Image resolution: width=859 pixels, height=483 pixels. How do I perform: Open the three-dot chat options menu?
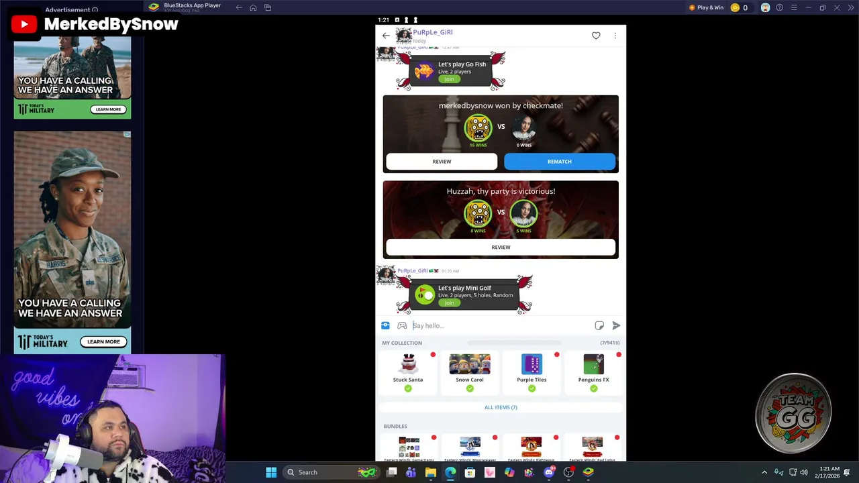615,36
